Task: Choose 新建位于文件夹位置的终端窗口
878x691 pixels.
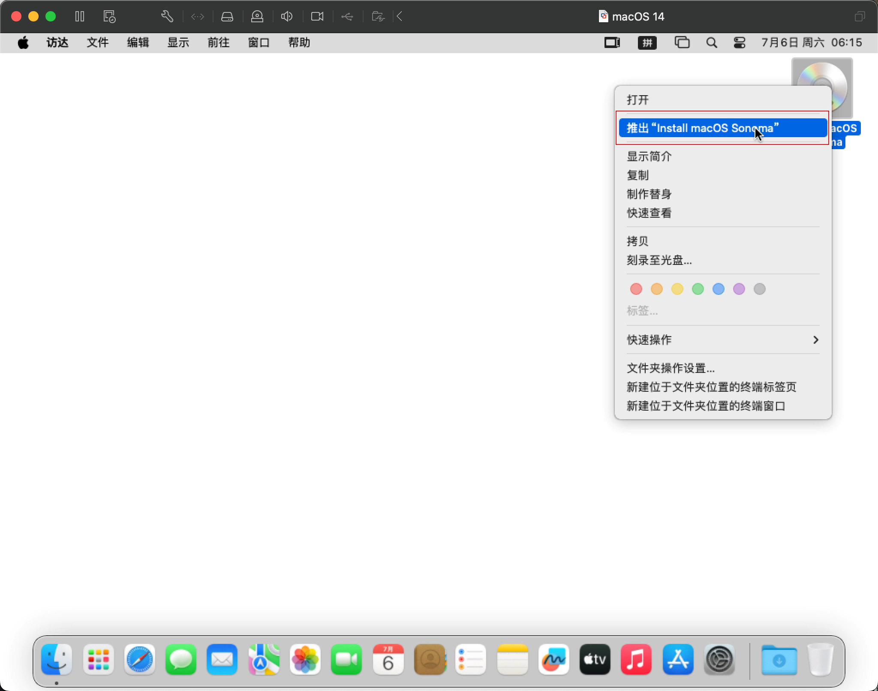Action: [704, 406]
